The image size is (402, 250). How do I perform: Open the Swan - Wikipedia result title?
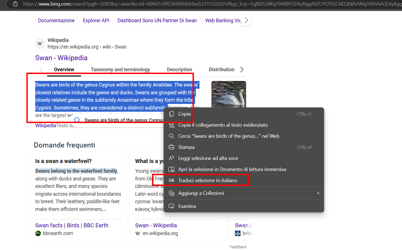click(61, 58)
